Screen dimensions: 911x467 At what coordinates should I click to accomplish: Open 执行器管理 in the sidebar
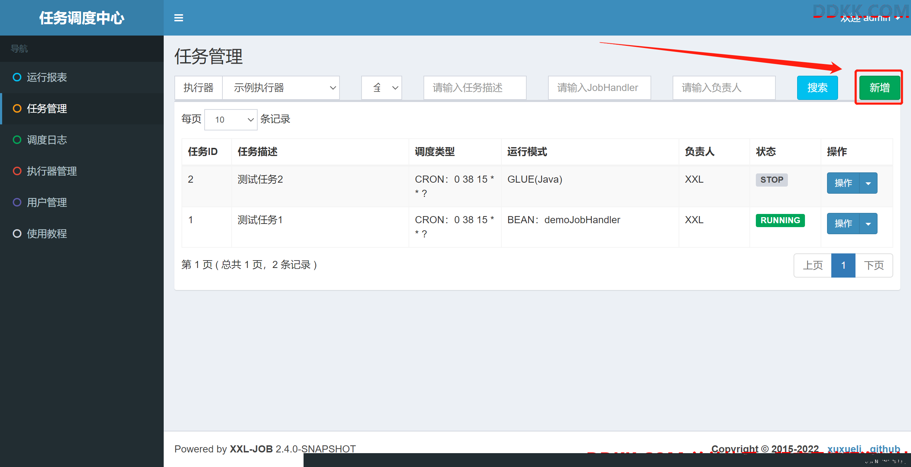tap(82, 171)
